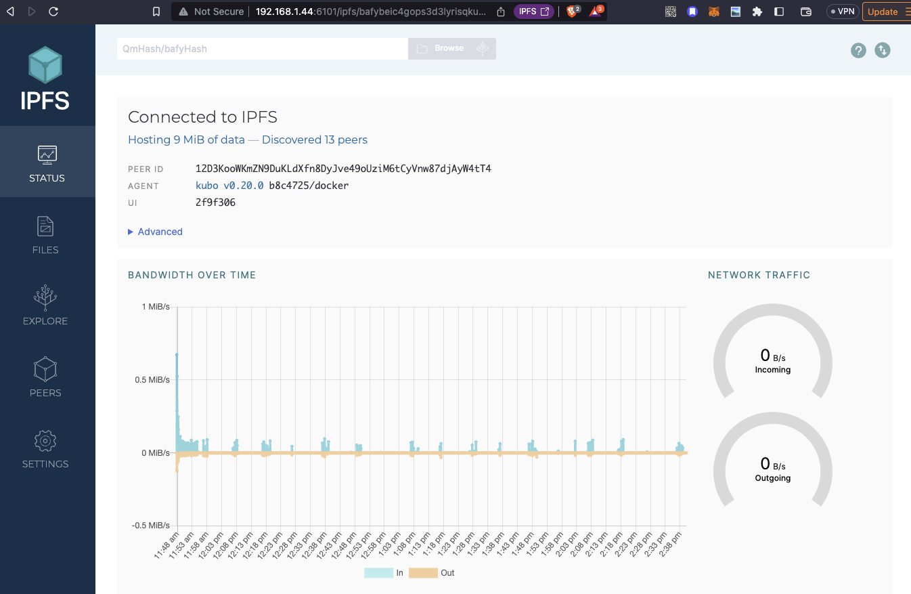Toggle the VPN button in toolbar
Image resolution: width=911 pixels, height=594 pixels.
point(841,12)
